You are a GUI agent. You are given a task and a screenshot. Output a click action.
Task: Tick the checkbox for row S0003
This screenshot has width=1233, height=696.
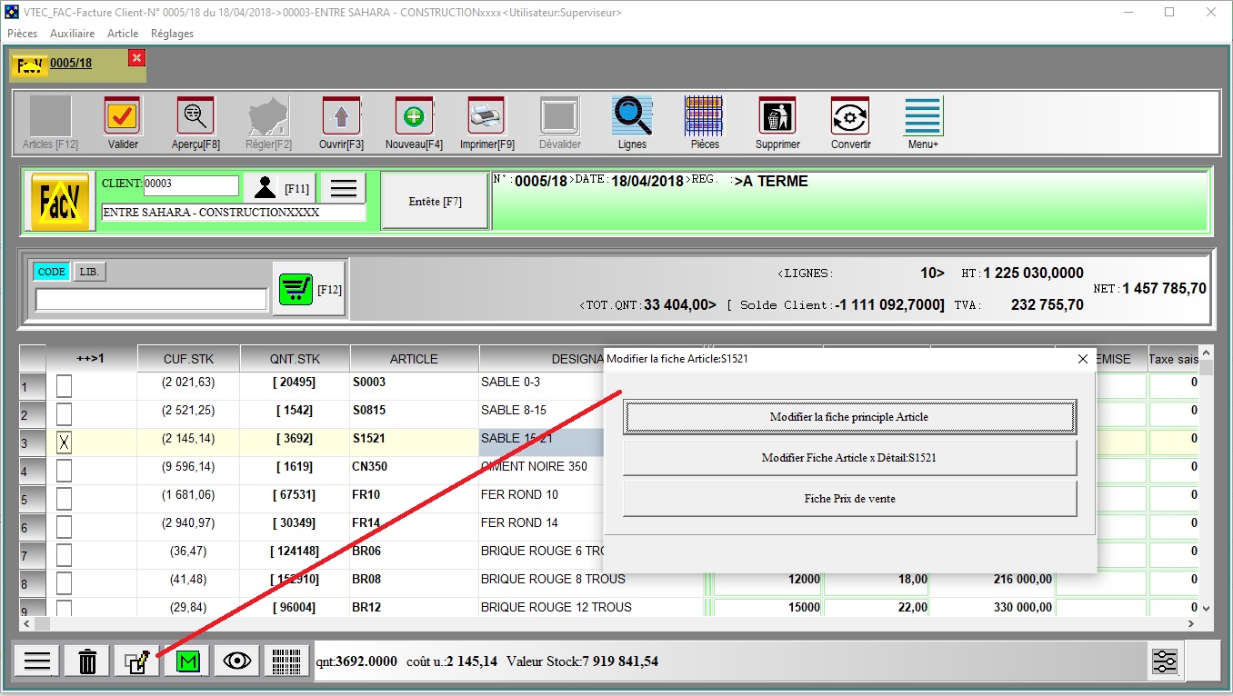coord(64,386)
